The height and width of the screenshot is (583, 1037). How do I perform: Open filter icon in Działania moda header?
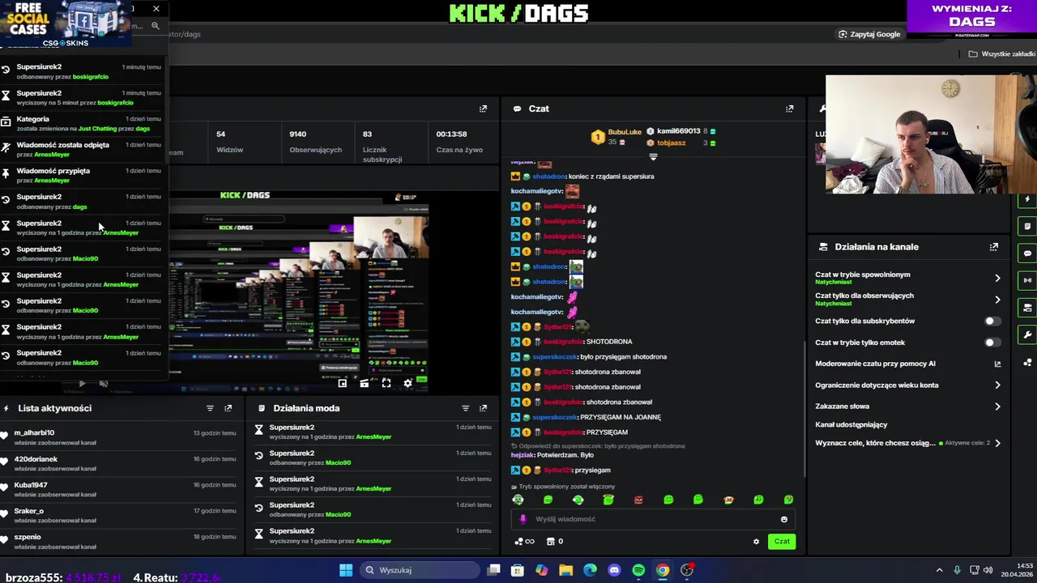465,408
